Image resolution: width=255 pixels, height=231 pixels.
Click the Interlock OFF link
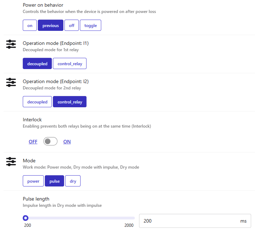point(33,142)
